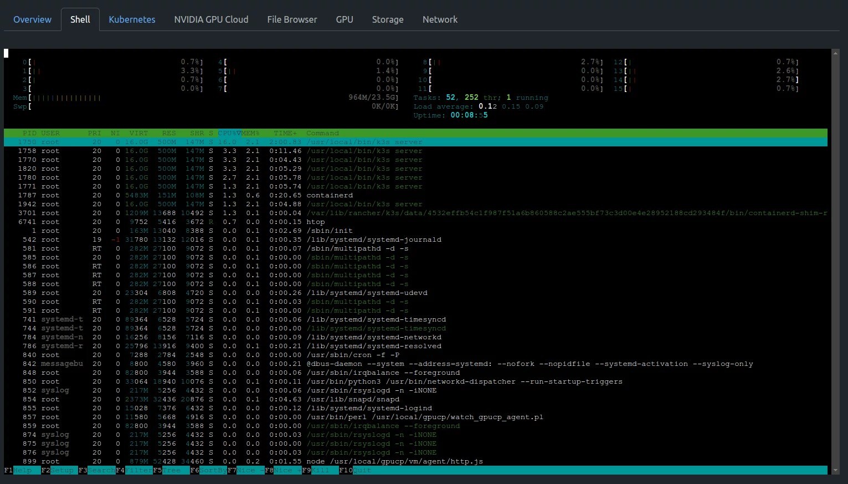The width and height of the screenshot is (848, 484).
Task: Open htop Setup via F2 button
Action: pos(59,470)
